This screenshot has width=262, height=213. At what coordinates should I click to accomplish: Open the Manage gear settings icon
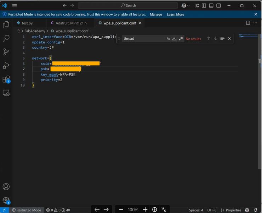pos(6,200)
